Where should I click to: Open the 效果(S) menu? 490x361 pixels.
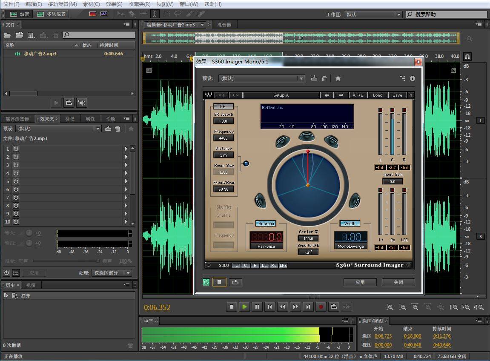(x=114, y=4)
